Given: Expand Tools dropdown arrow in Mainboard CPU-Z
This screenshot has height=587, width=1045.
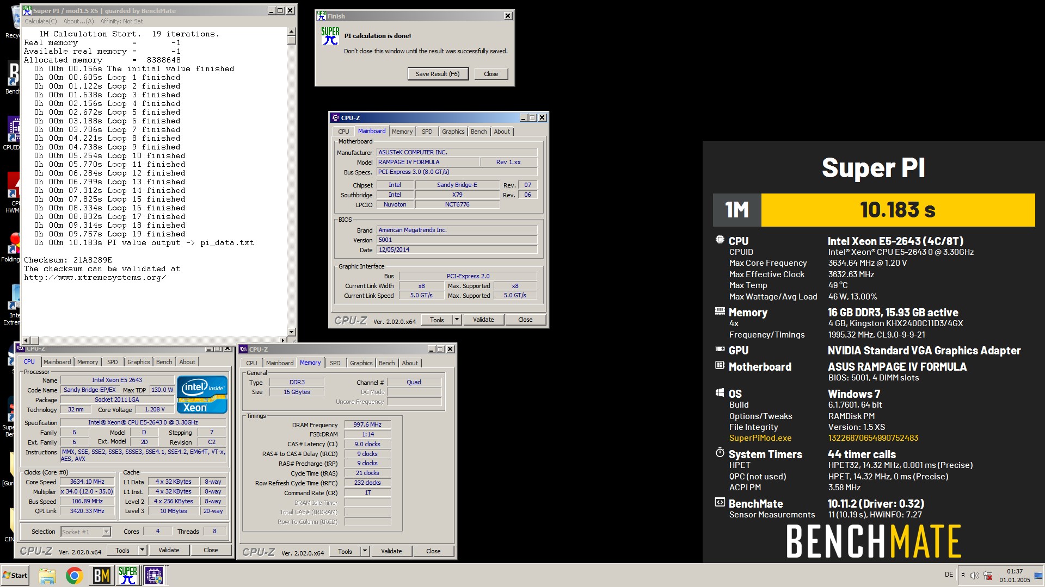Looking at the screenshot, I should (457, 320).
